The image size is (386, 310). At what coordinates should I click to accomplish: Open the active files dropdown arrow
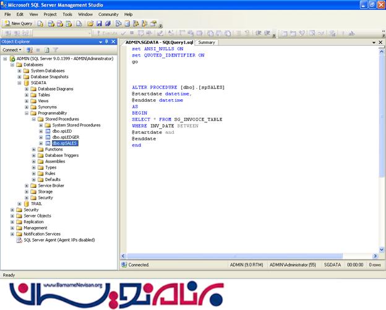pos(374,42)
